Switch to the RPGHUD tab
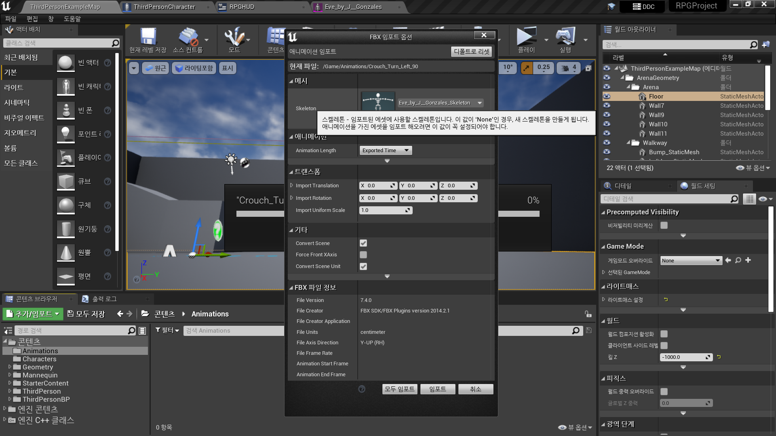Screen dimensions: 776x436 [x=242, y=7]
